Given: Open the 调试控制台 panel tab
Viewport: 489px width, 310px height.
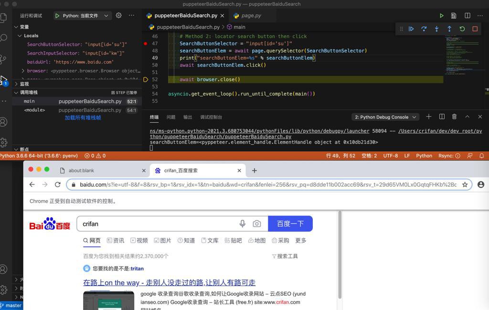Looking at the screenshot, I should pyautogui.click(x=211, y=117).
